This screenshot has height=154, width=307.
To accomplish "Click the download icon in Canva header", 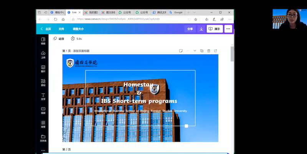I will click(x=201, y=29).
